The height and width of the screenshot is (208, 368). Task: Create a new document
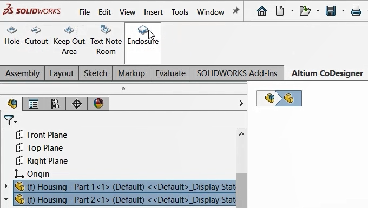coord(280,11)
